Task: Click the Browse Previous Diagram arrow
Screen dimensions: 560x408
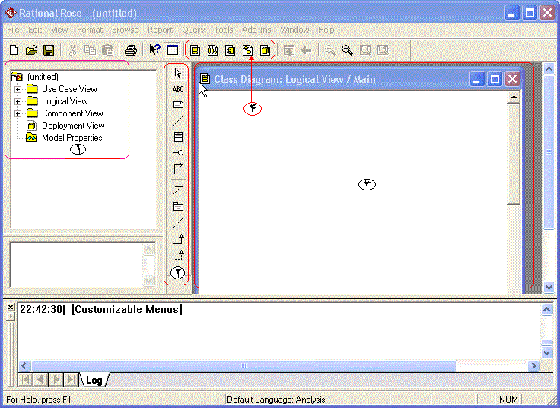Action: point(307,50)
